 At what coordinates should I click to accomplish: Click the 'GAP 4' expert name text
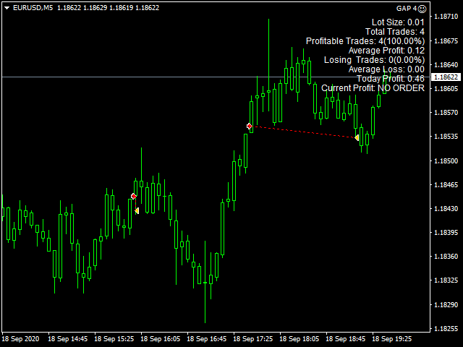click(407, 9)
